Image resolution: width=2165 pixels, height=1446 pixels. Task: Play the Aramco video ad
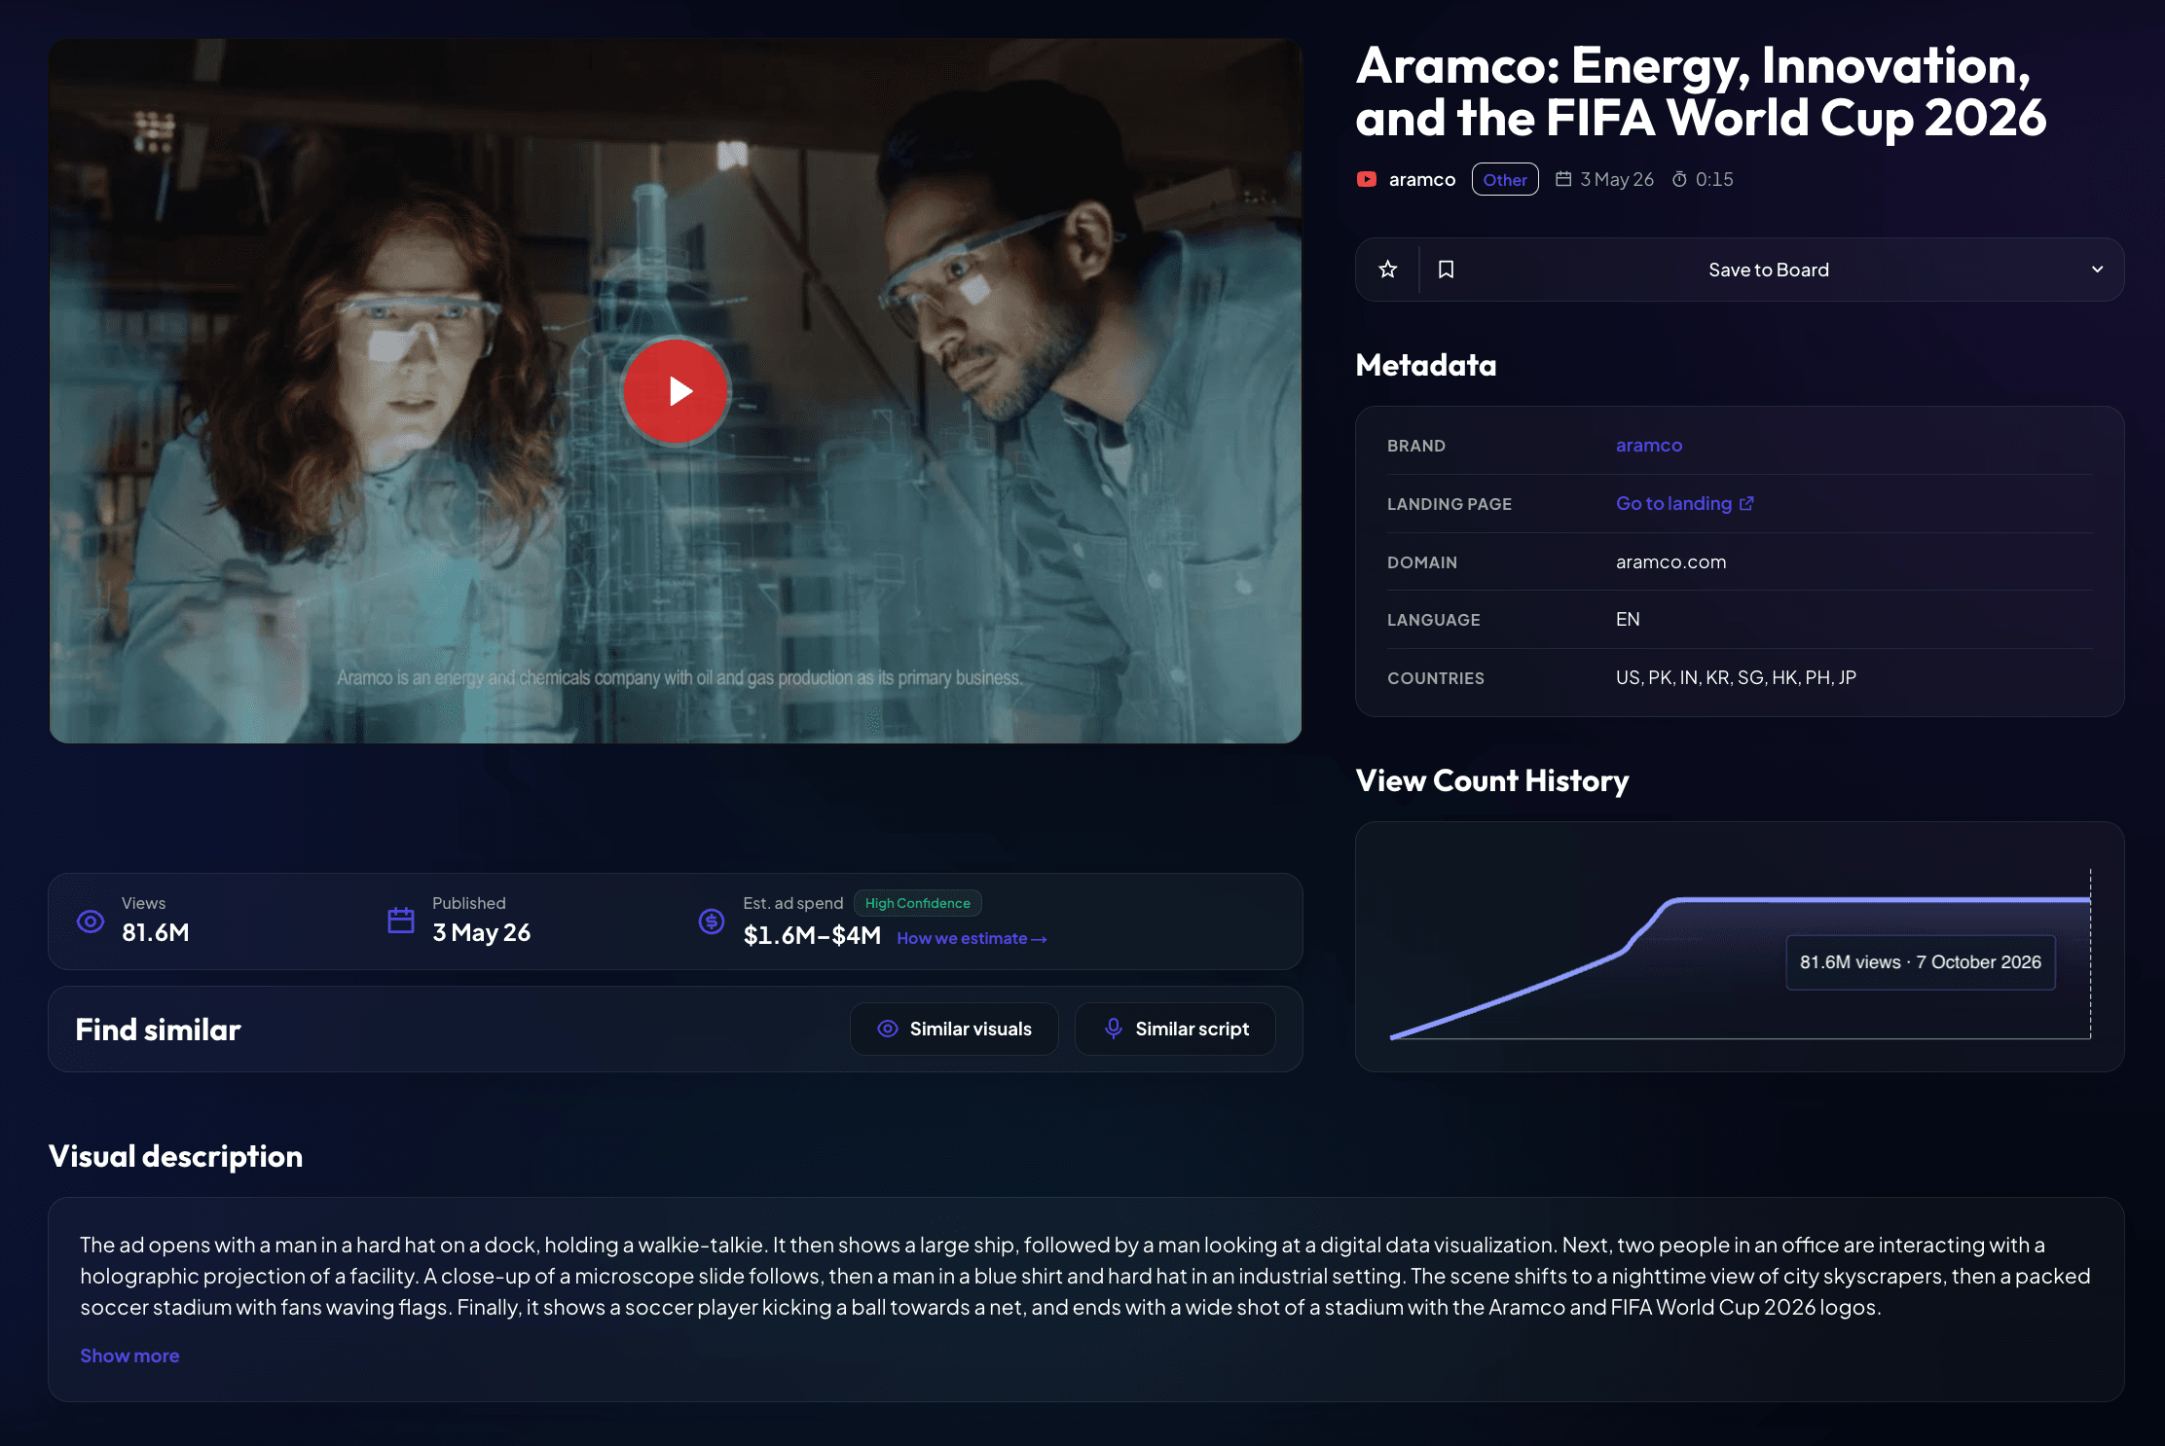coord(676,391)
